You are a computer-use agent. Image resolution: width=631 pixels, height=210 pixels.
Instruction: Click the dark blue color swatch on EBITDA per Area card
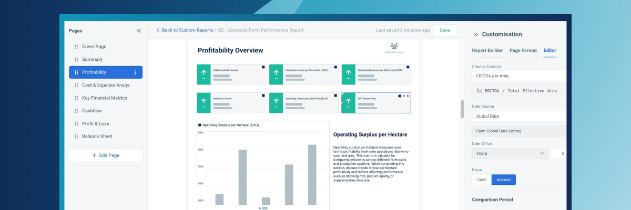coord(400,96)
